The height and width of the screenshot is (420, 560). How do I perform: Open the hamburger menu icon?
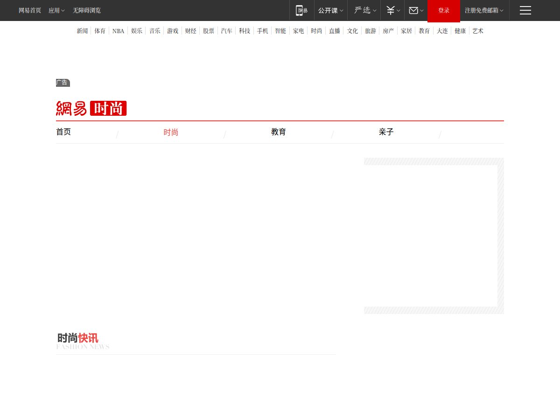click(525, 10)
